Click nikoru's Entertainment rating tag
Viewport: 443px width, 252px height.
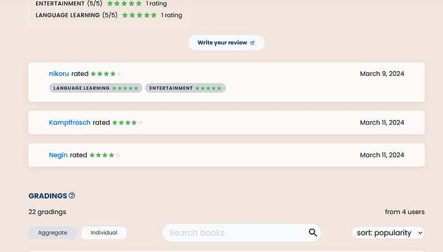(186, 88)
